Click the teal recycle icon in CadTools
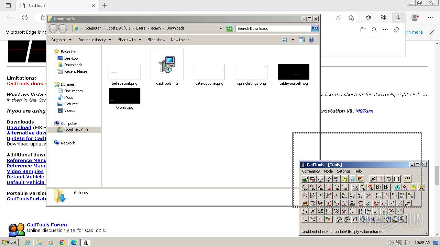The image size is (440, 247). coord(397,187)
